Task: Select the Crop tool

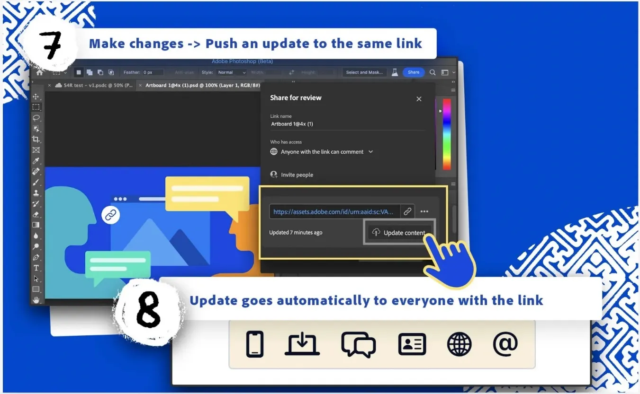Action: (x=36, y=139)
